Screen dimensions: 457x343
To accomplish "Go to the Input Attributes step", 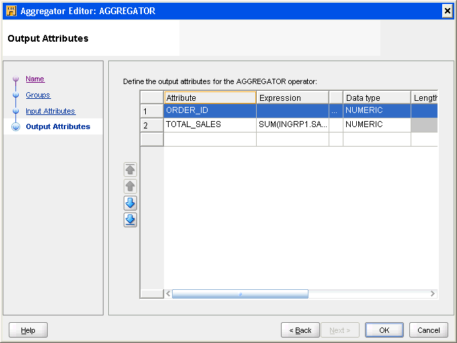I will point(50,111).
